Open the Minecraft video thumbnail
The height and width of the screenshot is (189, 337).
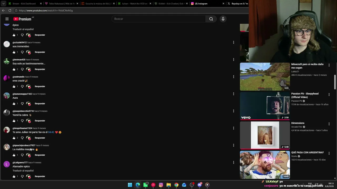tap(265, 77)
